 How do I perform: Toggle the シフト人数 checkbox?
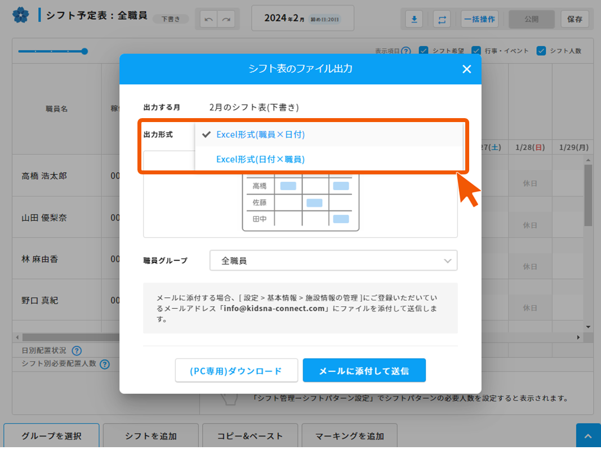click(541, 51)
